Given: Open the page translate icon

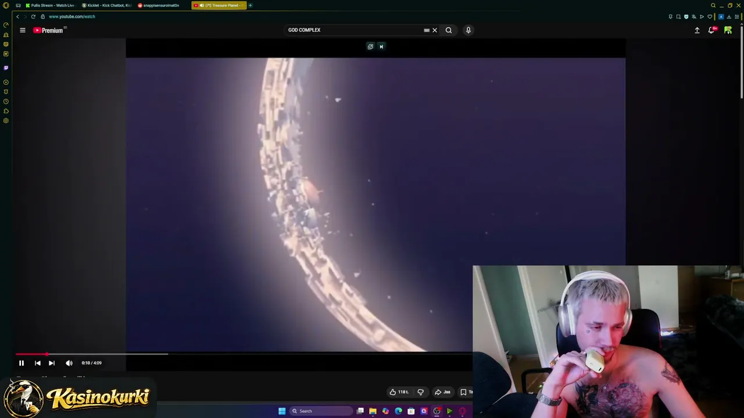Looking at the screenshot, I should tap(694, 17).
